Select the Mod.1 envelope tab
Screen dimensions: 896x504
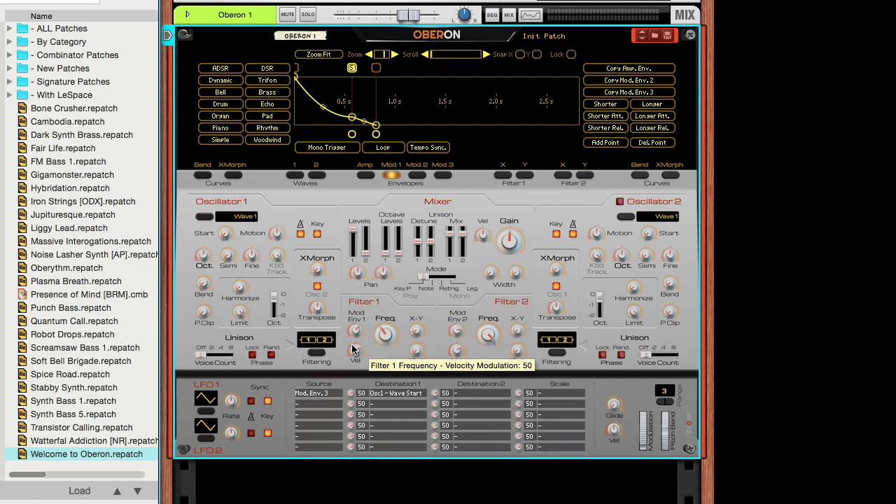point(391,175)
